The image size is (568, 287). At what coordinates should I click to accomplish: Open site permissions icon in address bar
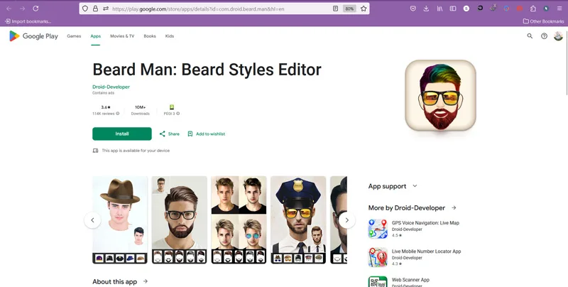tap(106, 9)
